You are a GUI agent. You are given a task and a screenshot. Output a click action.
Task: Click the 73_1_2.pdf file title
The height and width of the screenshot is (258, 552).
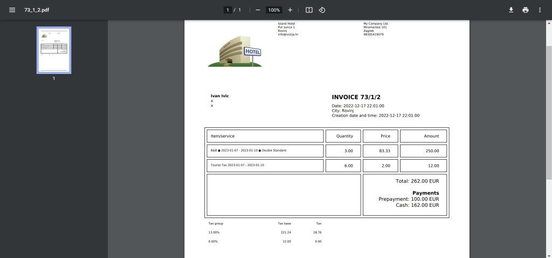[37, 10]
